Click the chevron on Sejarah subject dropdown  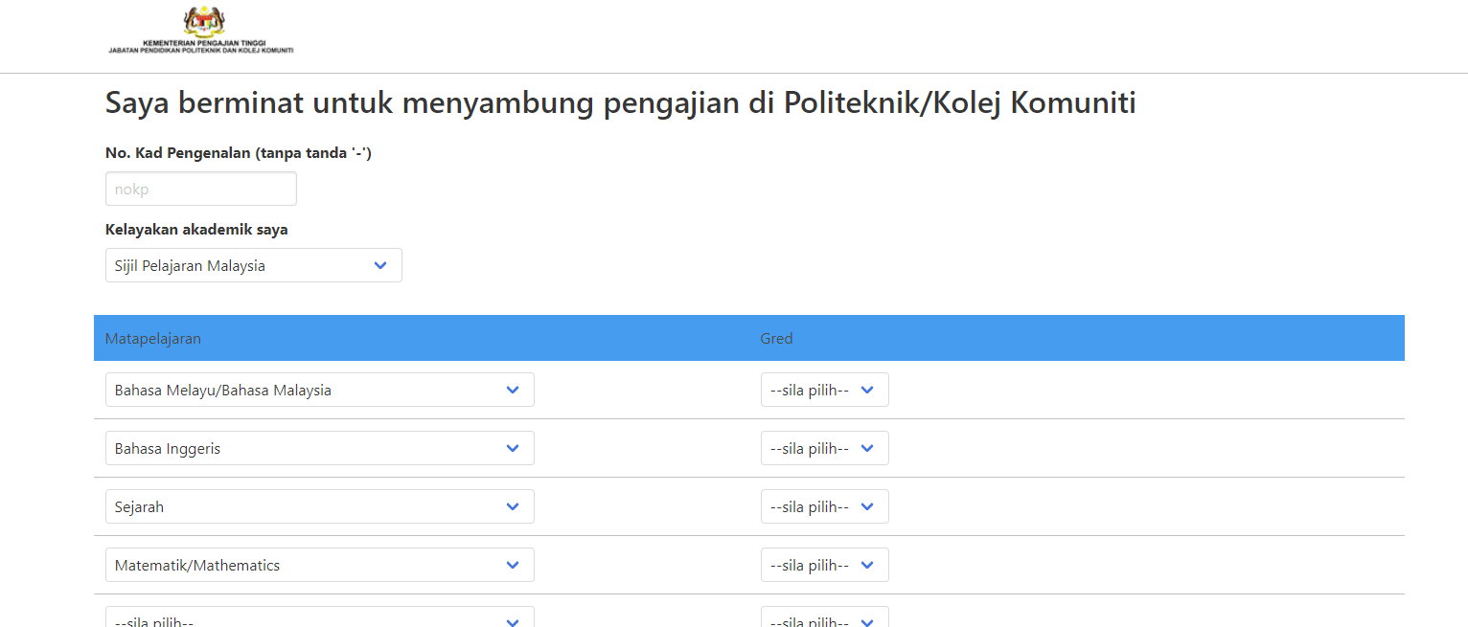click(x=513, y=506)
